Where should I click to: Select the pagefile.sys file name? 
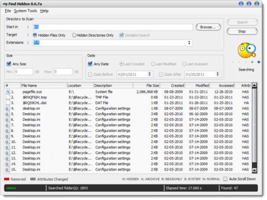32,92
